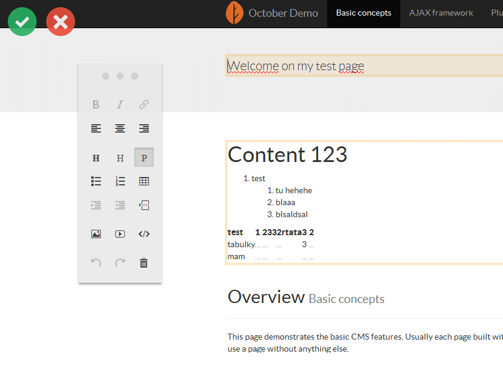Cancel the edits with the red X button
This screenshot has width=503, height=378.
61,22
